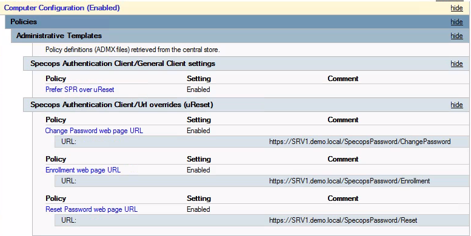The height and width of the screenshot is (236, 471).
Task: Click Setting header above Prefer SPR over uReset
Action: (199, 79)
